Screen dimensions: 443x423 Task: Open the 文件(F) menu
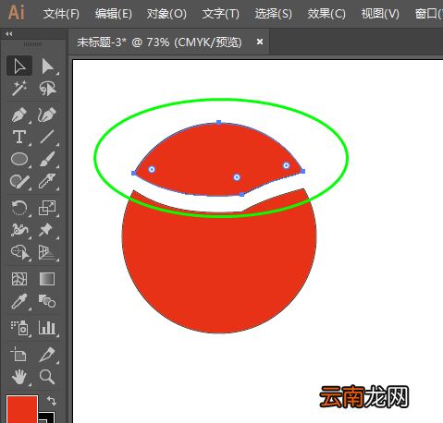(61, 14)
